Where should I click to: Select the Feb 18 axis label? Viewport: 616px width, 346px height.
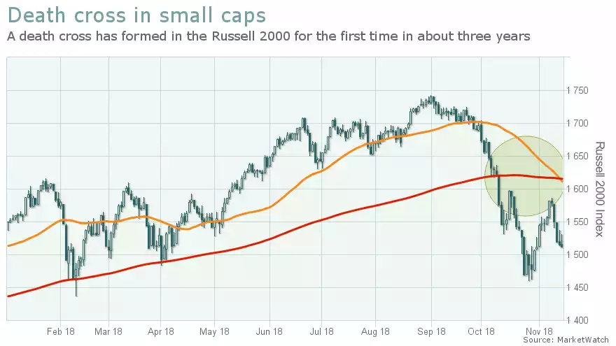(x=60, y=331)
